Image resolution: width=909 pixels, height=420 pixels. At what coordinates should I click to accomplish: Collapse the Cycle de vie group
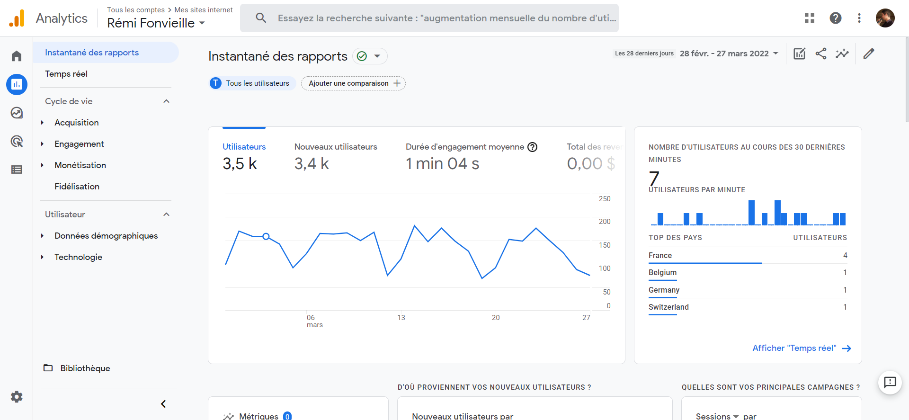pyautogui.click(x=166, y=101)
